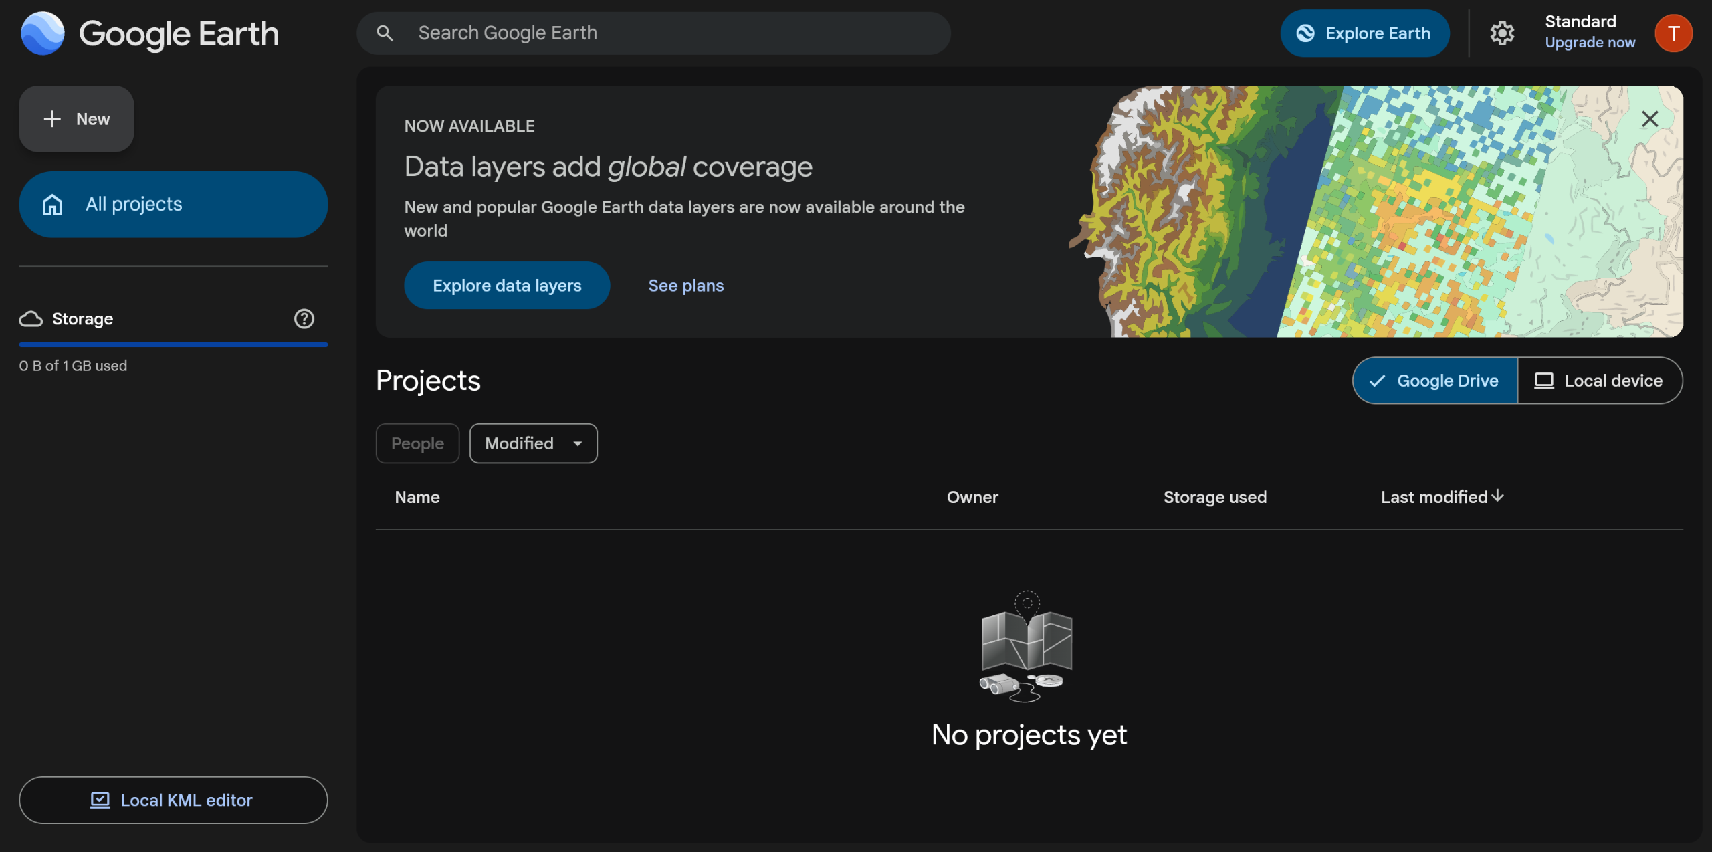Expand the Modified filter dropdown
This screenshot has height=852, width=1712.
click(533, 443)
